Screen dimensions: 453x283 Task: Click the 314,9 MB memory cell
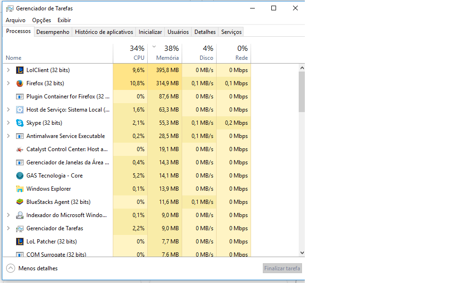[165, 83]
